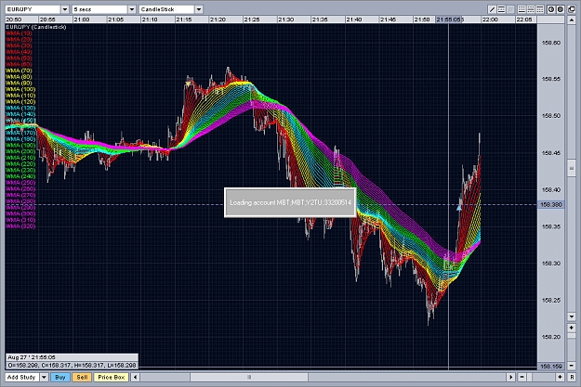
Task: Click the 158.159 price label at bottom
Action: (x=551, y=367)
